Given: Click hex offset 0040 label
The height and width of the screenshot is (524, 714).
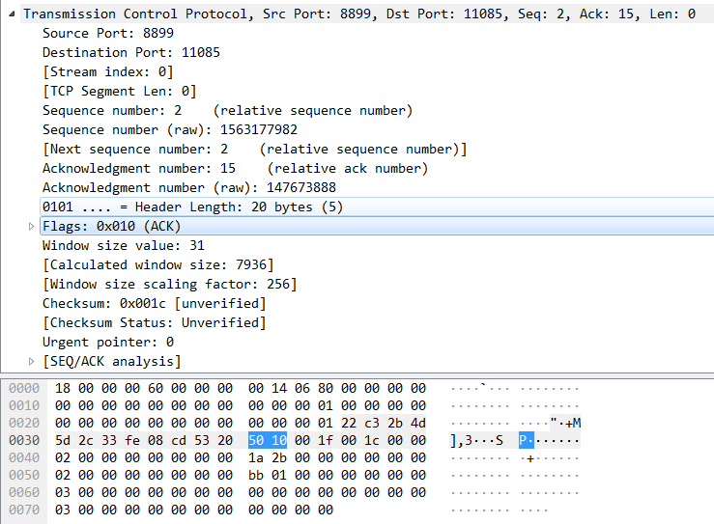Looking at the screenshot, I should (24, 457).
